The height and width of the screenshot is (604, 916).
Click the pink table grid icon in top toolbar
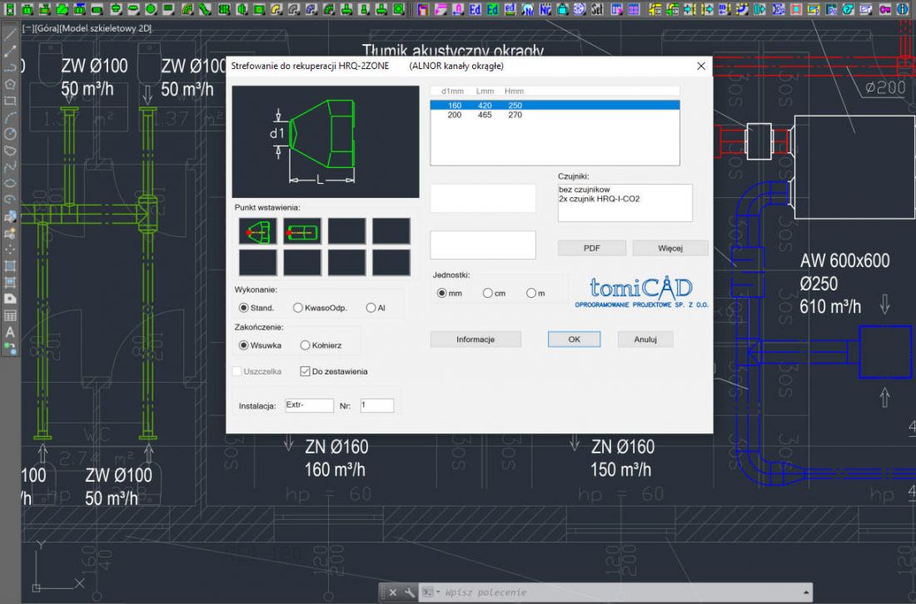tap(633, 9)
